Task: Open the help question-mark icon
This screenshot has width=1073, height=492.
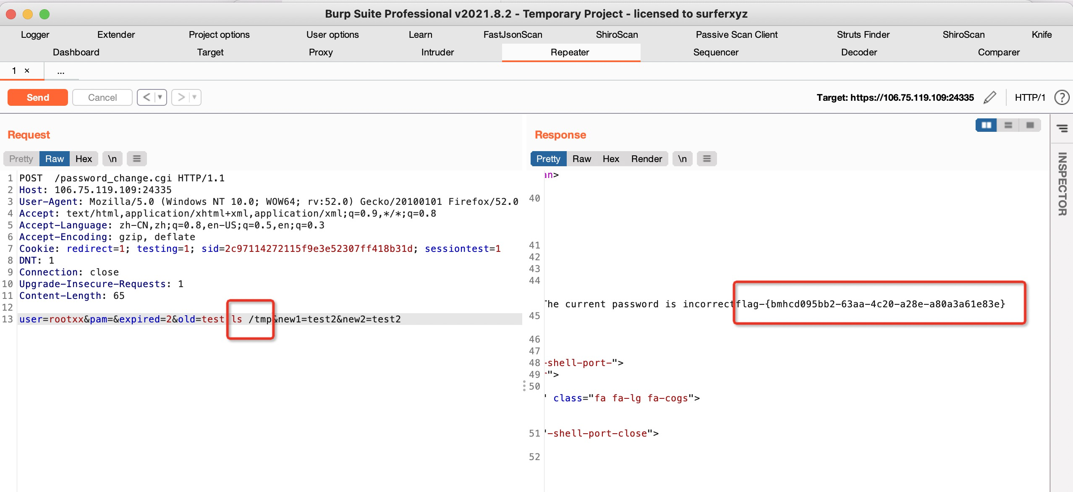Action: 1062,97
